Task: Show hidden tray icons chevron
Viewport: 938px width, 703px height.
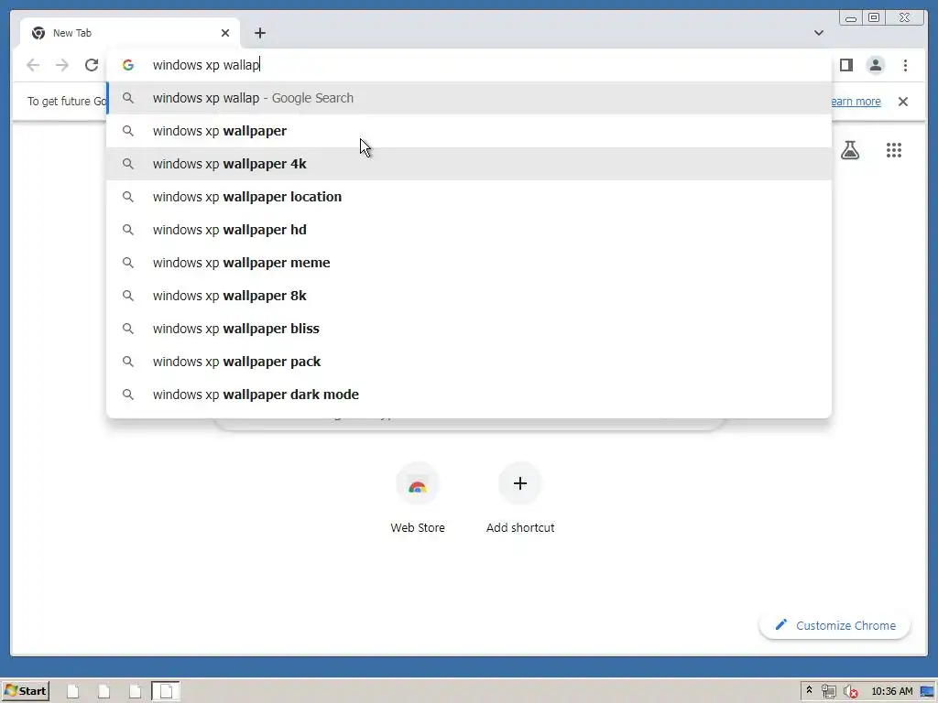Action: tap(809, 690)
